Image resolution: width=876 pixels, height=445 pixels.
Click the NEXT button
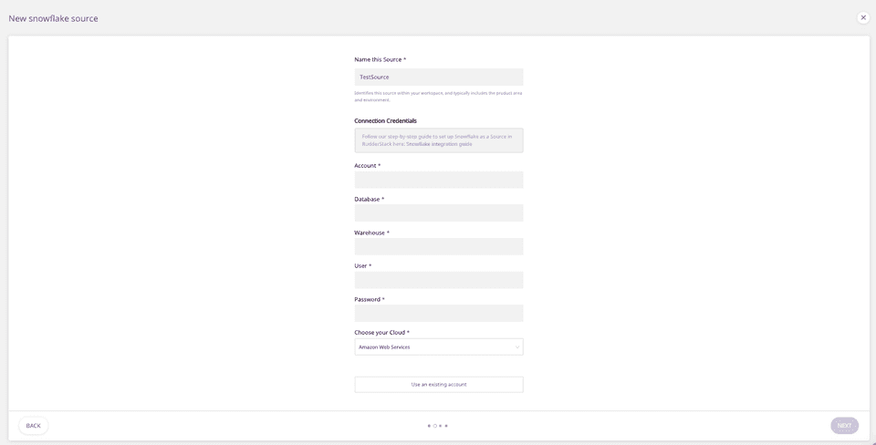click(844, 426)
